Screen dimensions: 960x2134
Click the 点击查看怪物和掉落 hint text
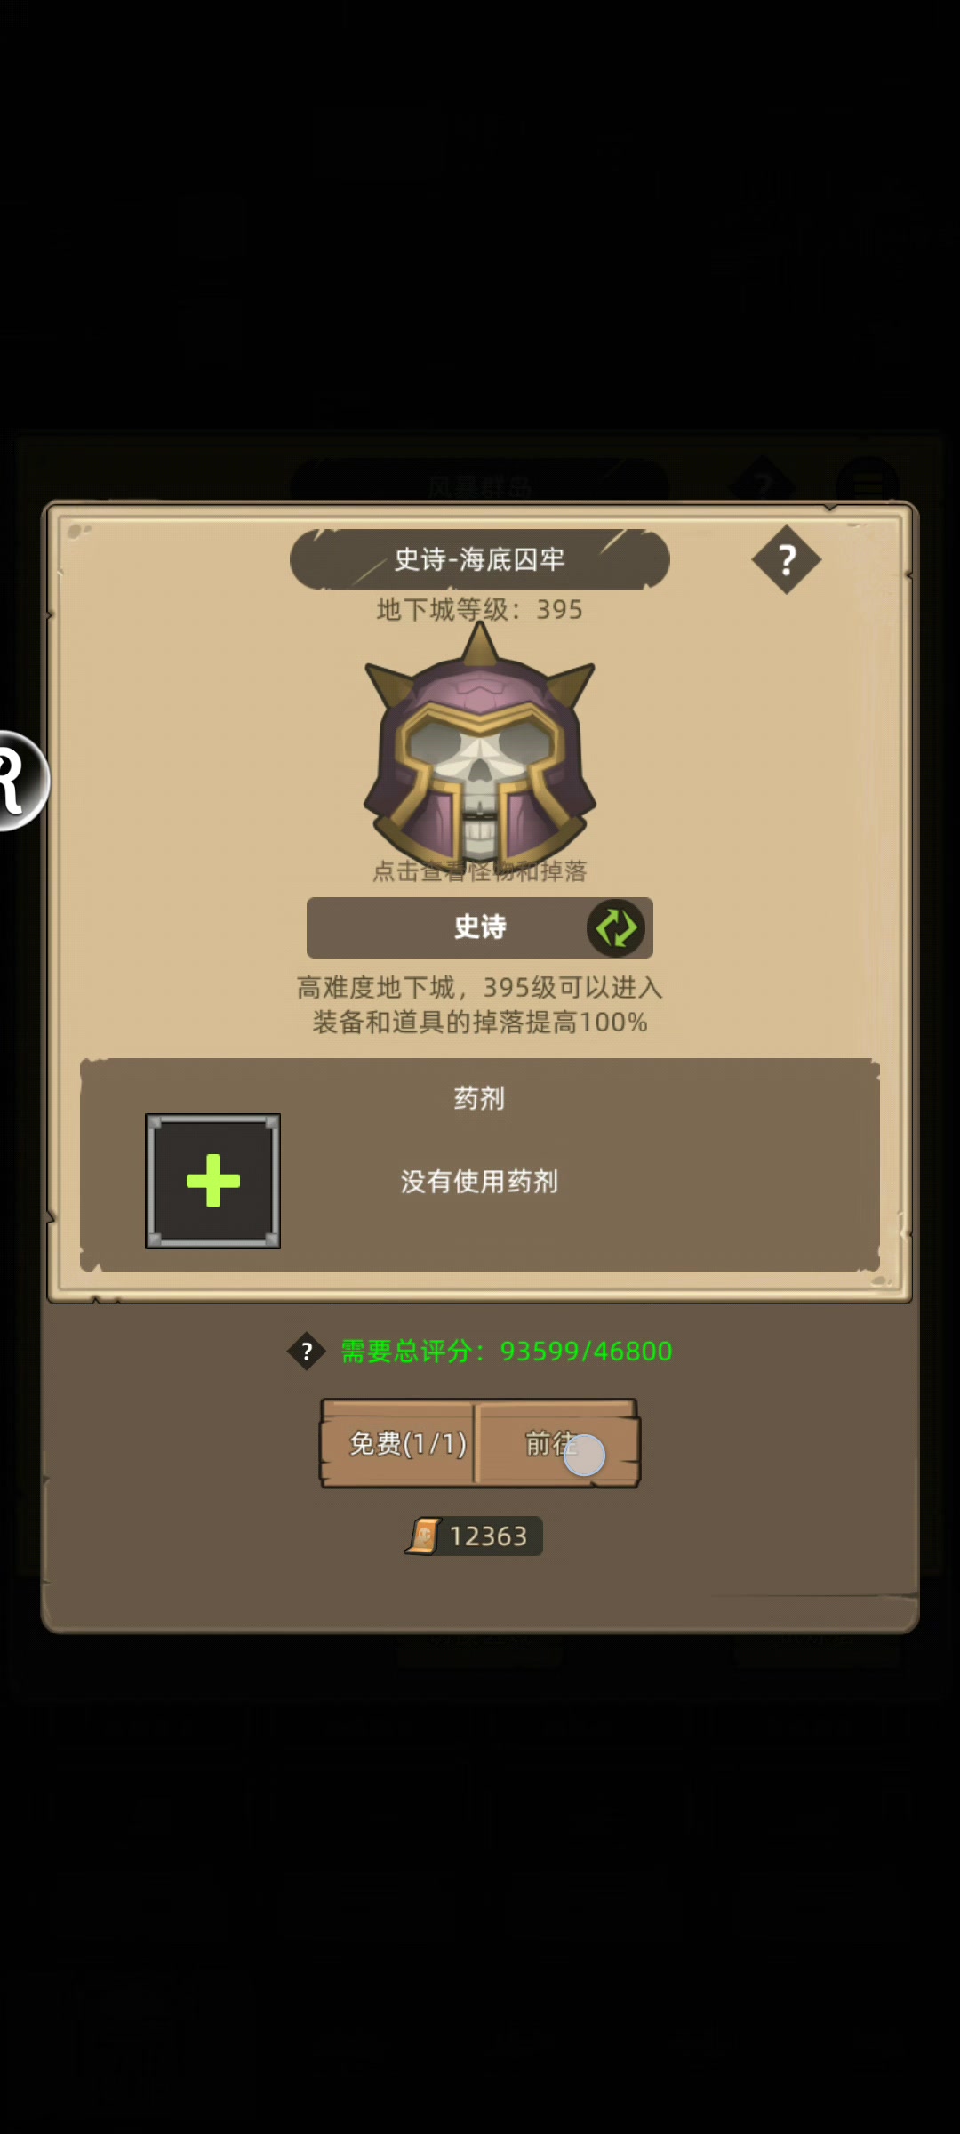[480, 871]
